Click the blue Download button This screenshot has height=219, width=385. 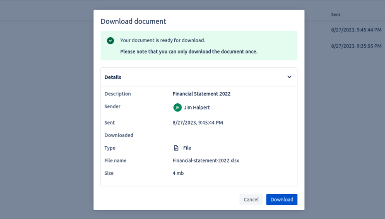[x=281, y=199]
